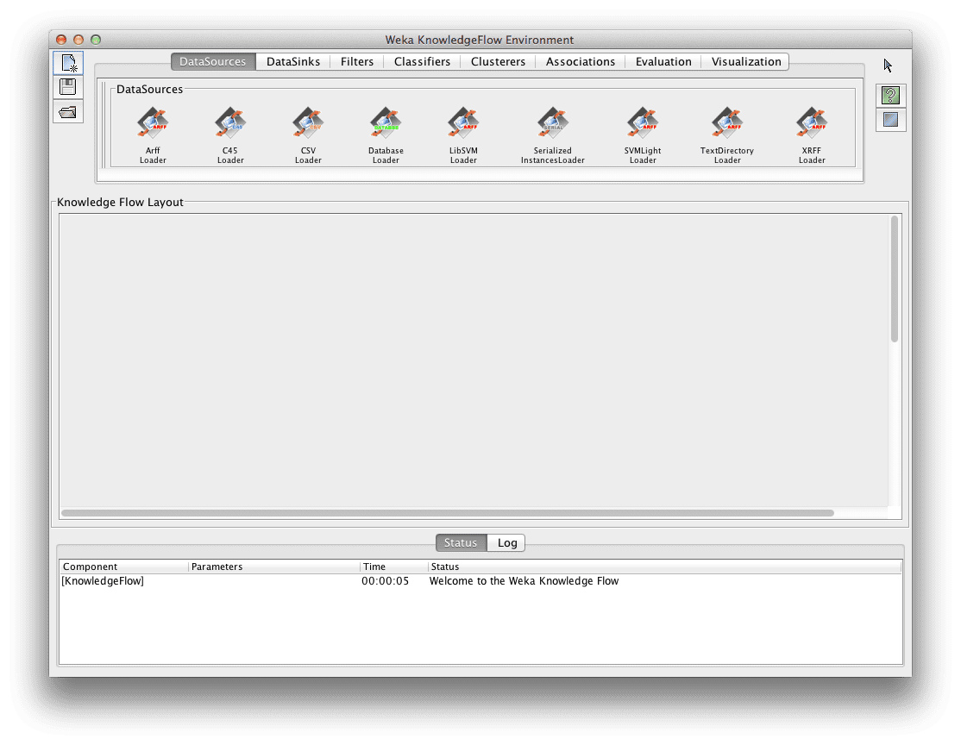Switch to the DataSources tab
The image size is (961, 745).
tap(213, 61)
